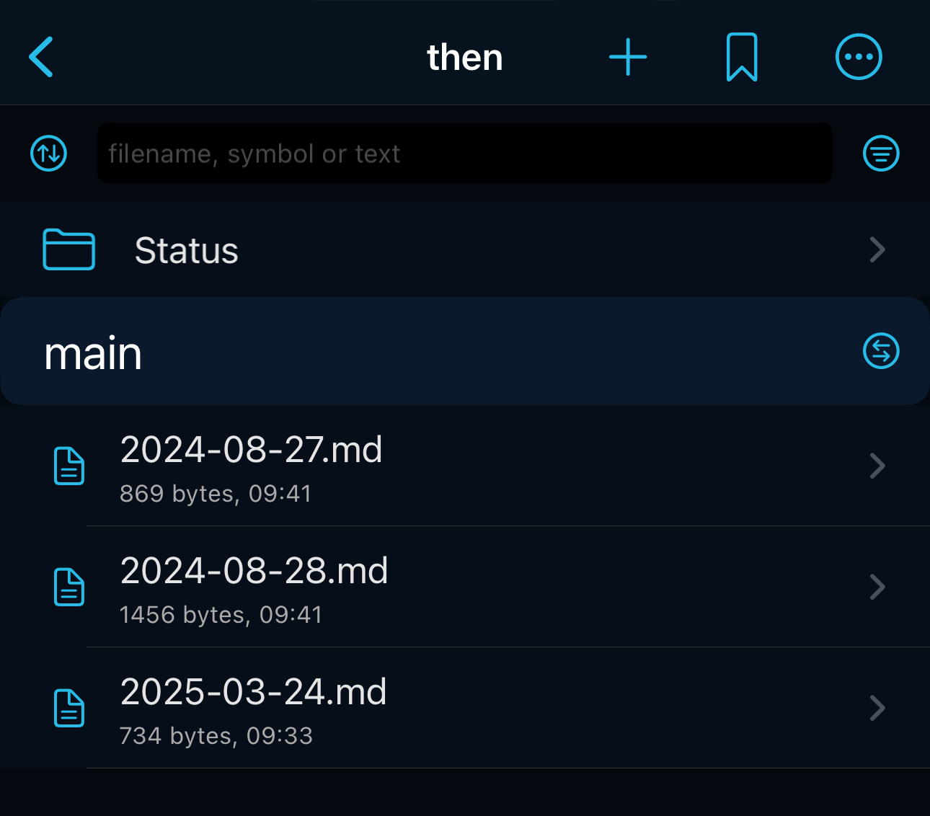Go back using the left chevron
The width and height of the screenshot is (930, 816).
click(41, 57)
